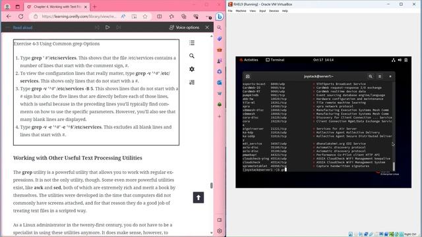Skip to next paragraph in Read aloud
Screen dimensions: 422x237
coord(119,28)
